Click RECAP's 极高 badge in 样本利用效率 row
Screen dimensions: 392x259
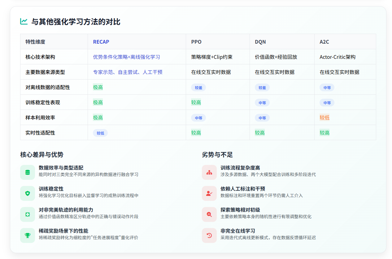[98, 118]
